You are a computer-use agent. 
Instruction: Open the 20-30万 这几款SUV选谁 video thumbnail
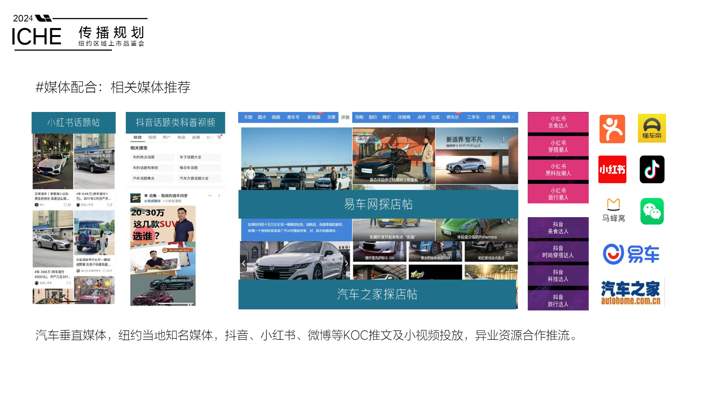click(x=163, y=225)
